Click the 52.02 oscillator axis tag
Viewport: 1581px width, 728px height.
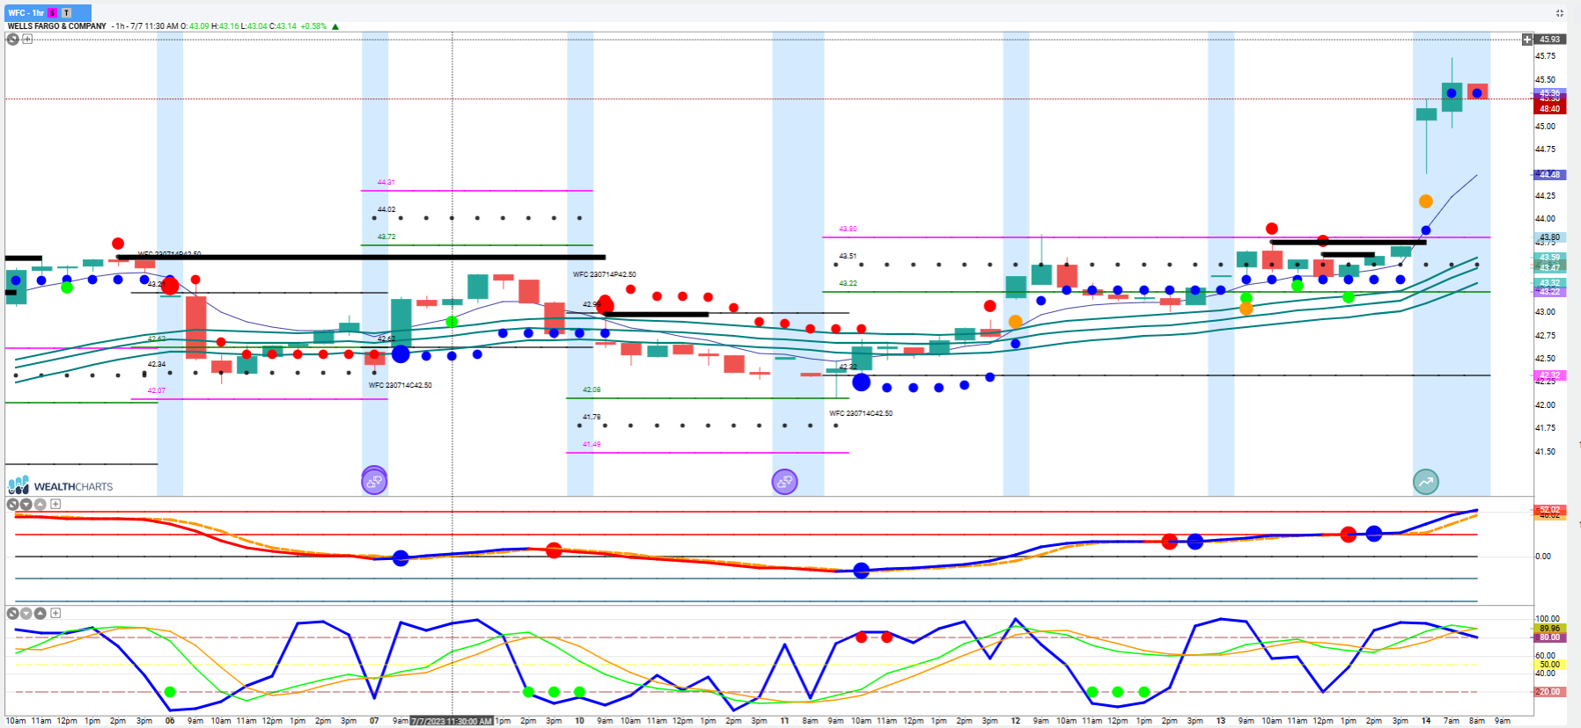1550,510
